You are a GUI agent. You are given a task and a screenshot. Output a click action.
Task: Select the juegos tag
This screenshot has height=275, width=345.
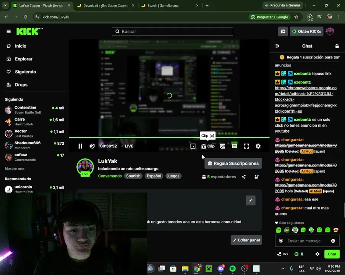173,176
